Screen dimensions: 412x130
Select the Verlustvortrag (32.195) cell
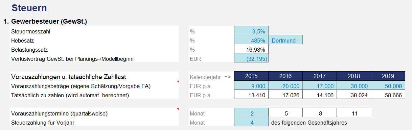(x=251, y=59)
